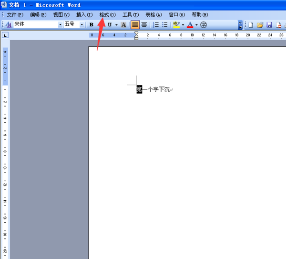The image size is (286, 259).
Task: Click the highlighted character 第
Action: 139,89
